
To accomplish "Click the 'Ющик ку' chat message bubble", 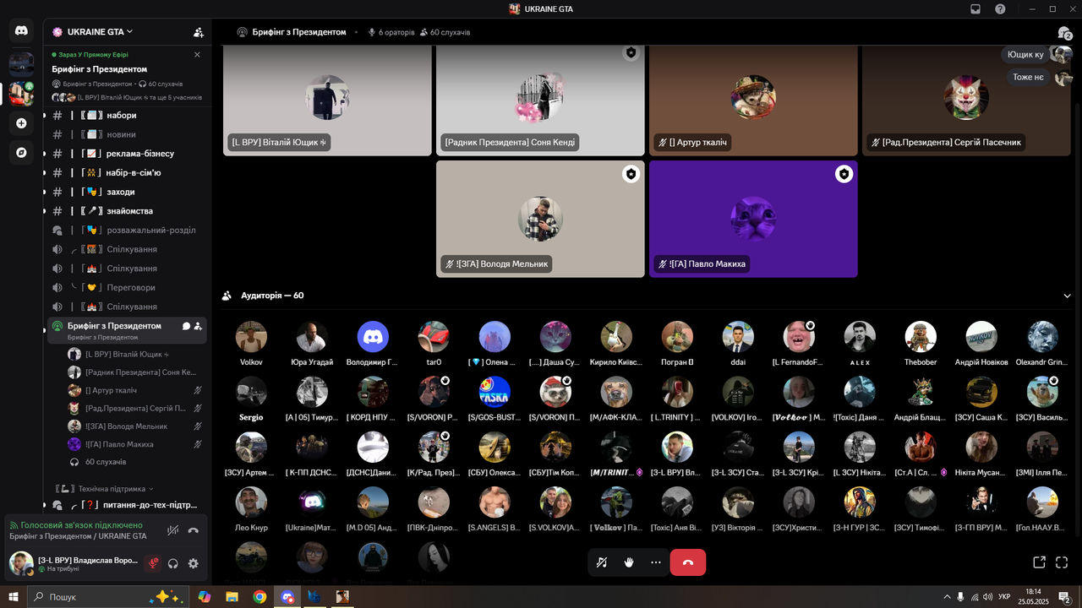I will 1027,55.
